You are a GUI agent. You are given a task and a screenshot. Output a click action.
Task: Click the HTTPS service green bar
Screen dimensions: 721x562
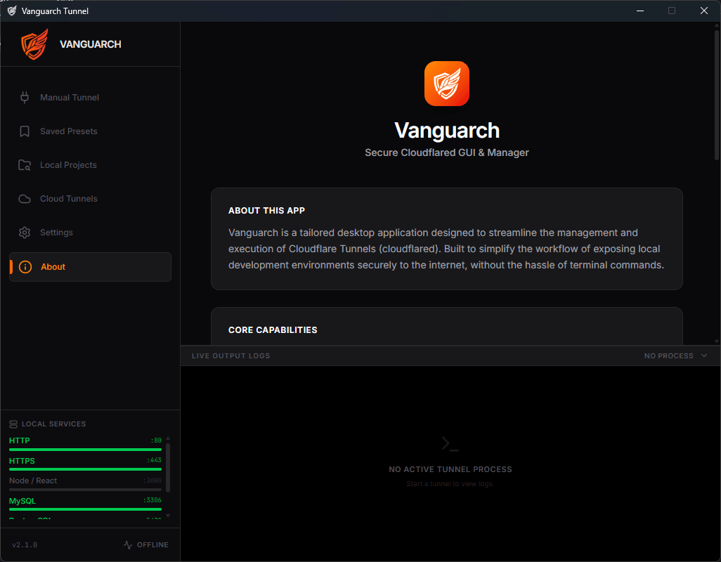[x=85, y=469]
